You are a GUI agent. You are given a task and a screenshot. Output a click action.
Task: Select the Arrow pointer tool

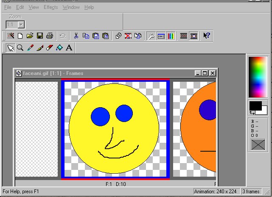tap(11, 48)
